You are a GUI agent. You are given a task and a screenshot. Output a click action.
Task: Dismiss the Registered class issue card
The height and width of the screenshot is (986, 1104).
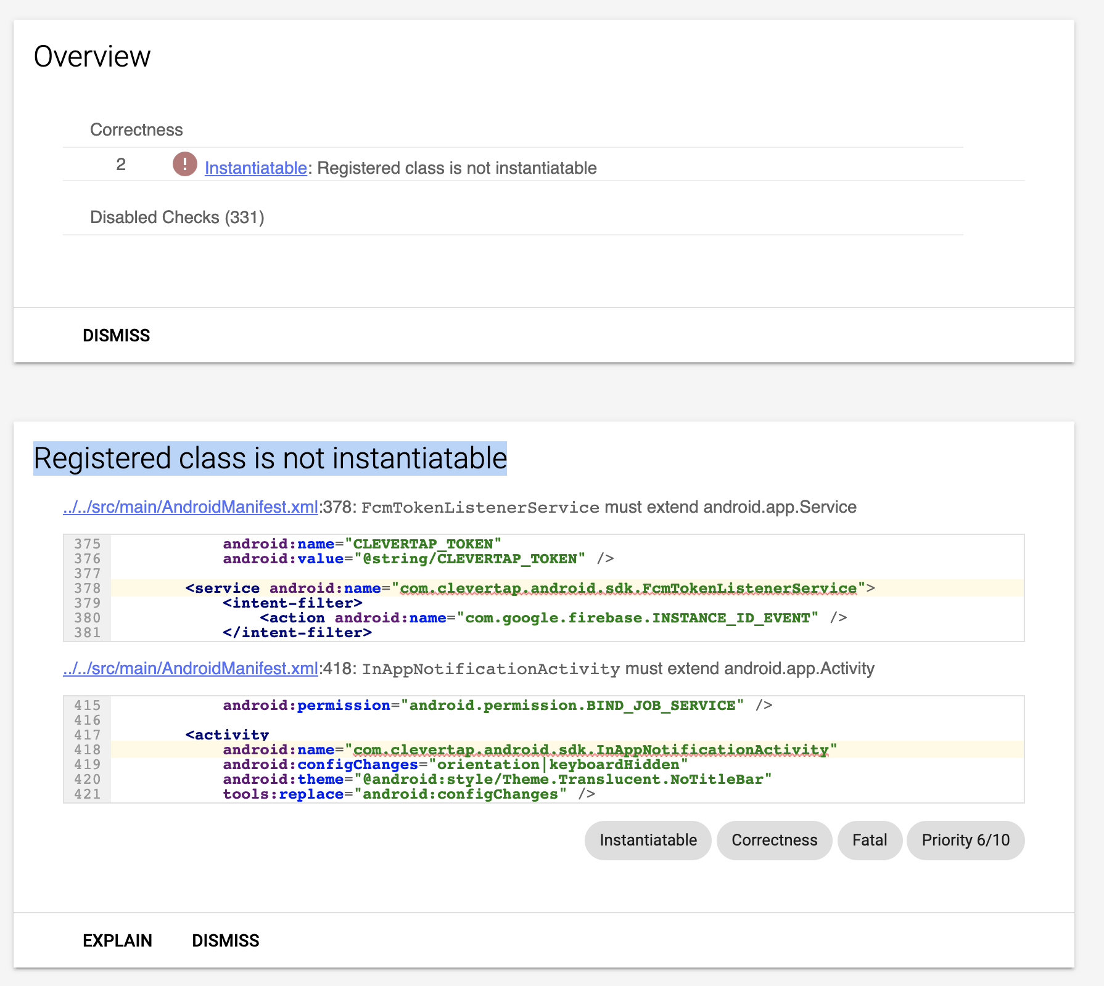[x=225, y=940]
